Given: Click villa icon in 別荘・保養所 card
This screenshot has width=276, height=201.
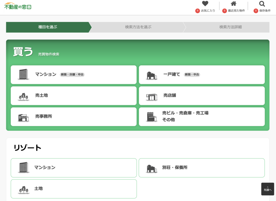Looking at the screenshot, I should point(151,169).
